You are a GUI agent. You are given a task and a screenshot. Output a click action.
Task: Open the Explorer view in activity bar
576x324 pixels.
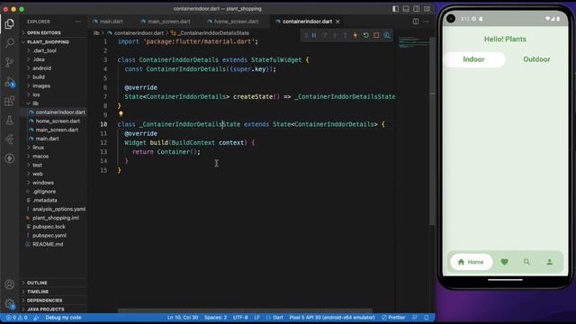tap(10, 24)
